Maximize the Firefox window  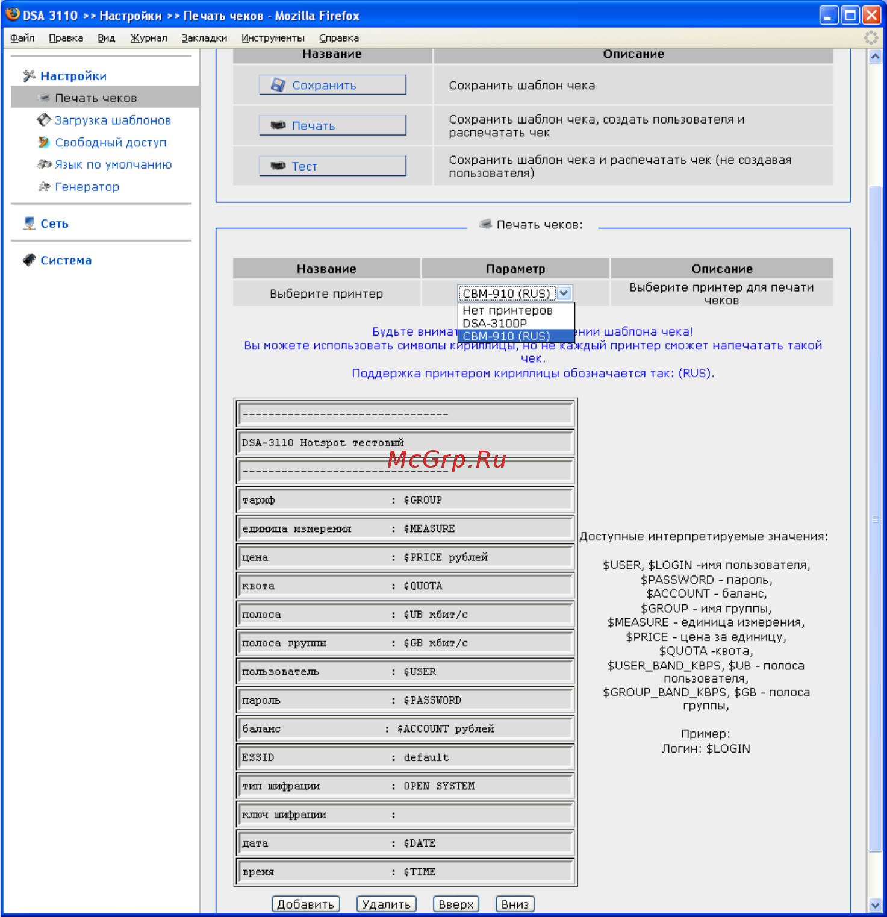[x=850, y=15]
